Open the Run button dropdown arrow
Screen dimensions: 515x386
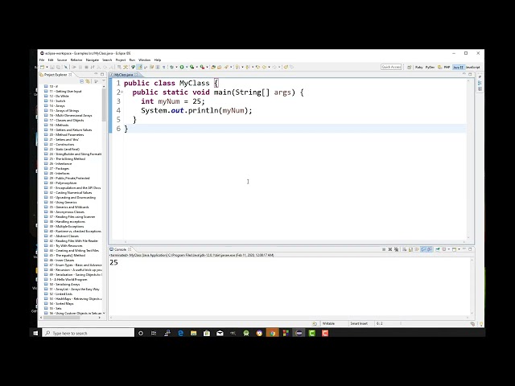[187, 67]
